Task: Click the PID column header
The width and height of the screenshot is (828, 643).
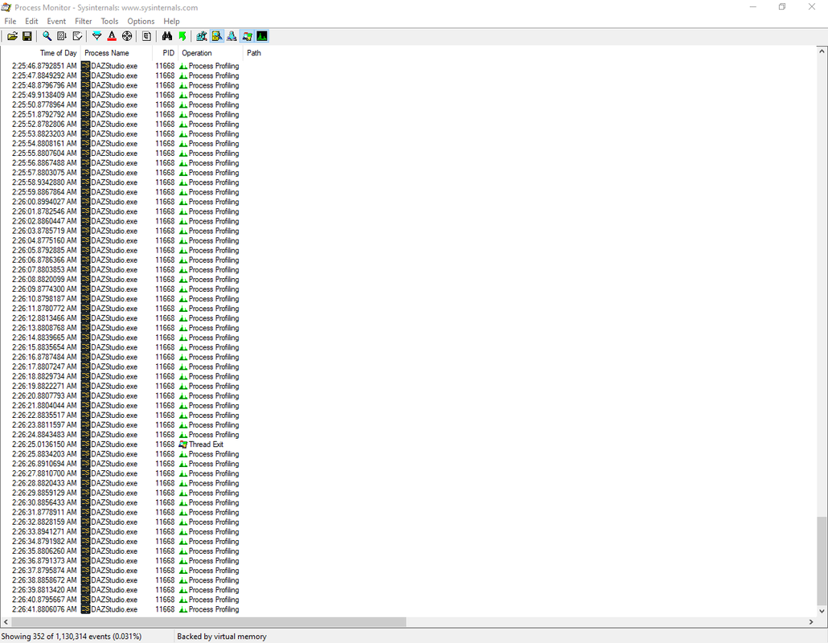Action: (x=166, y=53)
